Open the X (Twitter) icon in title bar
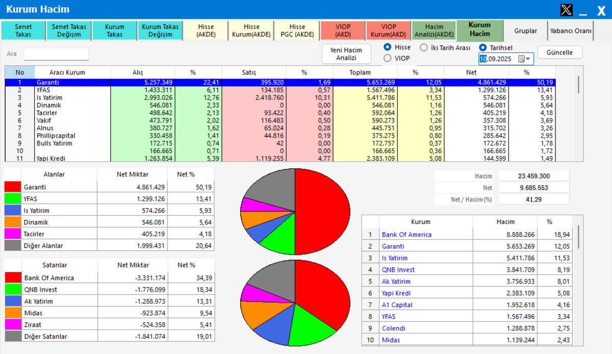This screenshot has width=612, height=354. pos(566,10)
